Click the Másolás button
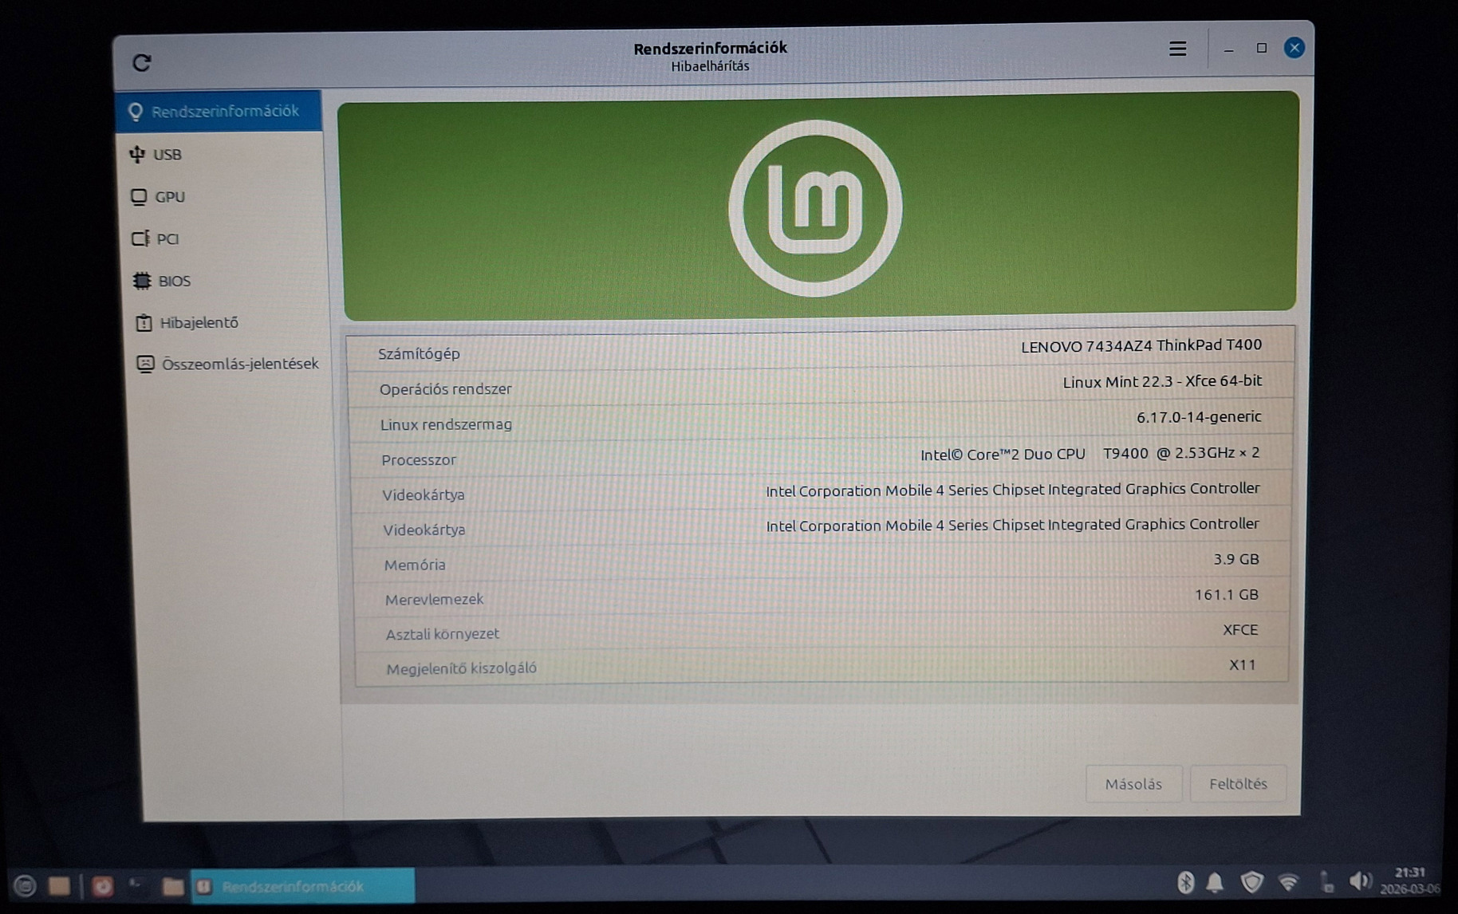 click(x=1133, y=784)
